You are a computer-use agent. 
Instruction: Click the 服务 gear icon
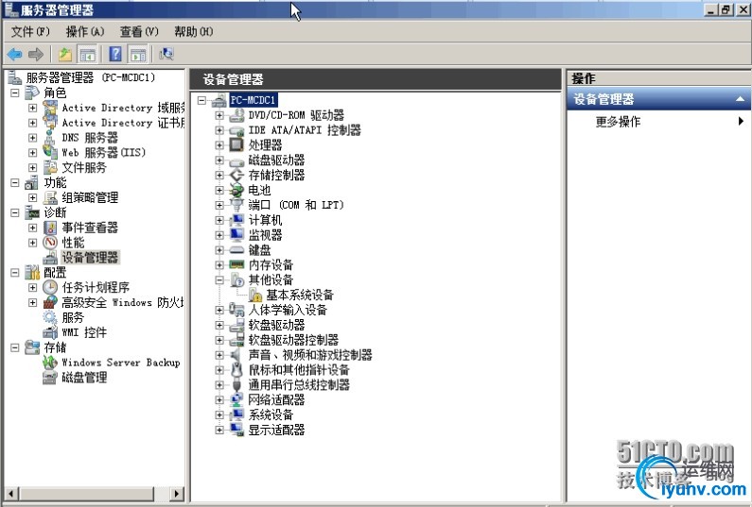[50, 317]
